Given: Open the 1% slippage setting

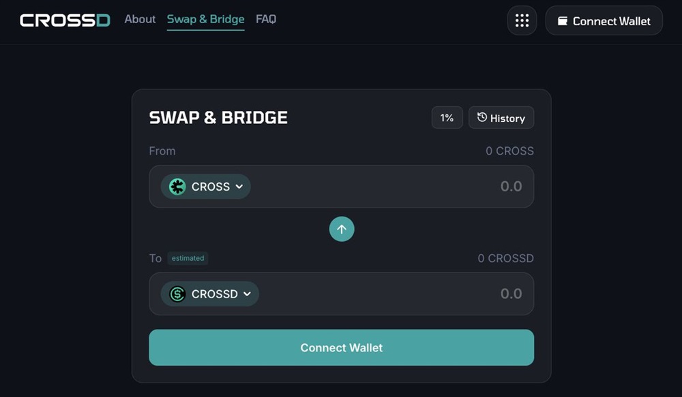Looking at the screenshot, I should click(x=447, y=118).
